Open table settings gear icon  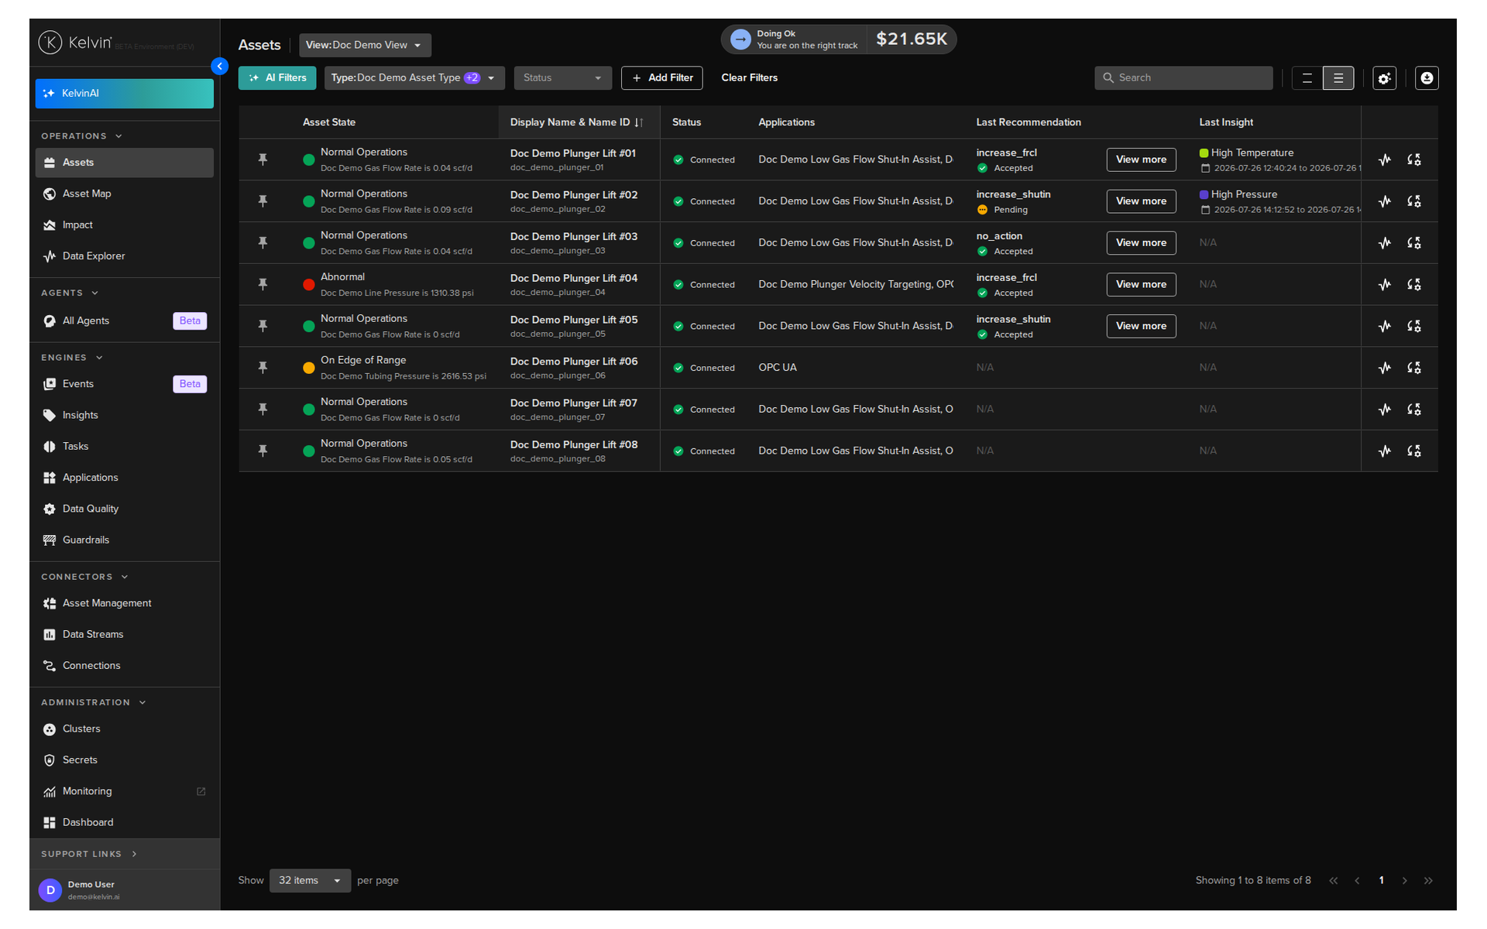coord(1384,78)
